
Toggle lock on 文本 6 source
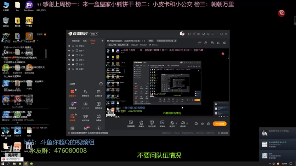[x=73, y=46]
